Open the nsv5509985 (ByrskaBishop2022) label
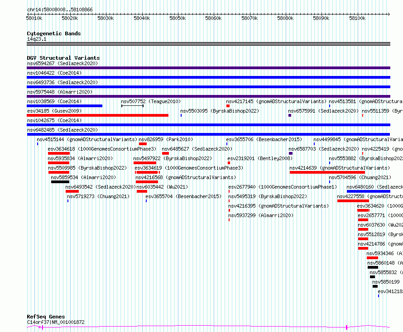The image size is (403, 332). pos(87,168)
